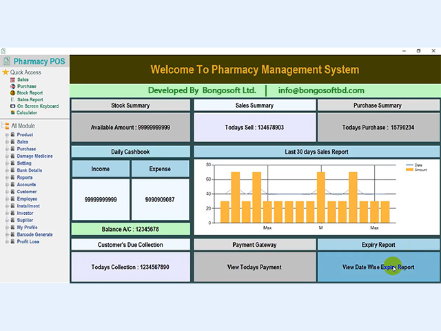The image size is (441, 331).
Task: Select the Barcode Generate module item
Action: pos(34,234)
